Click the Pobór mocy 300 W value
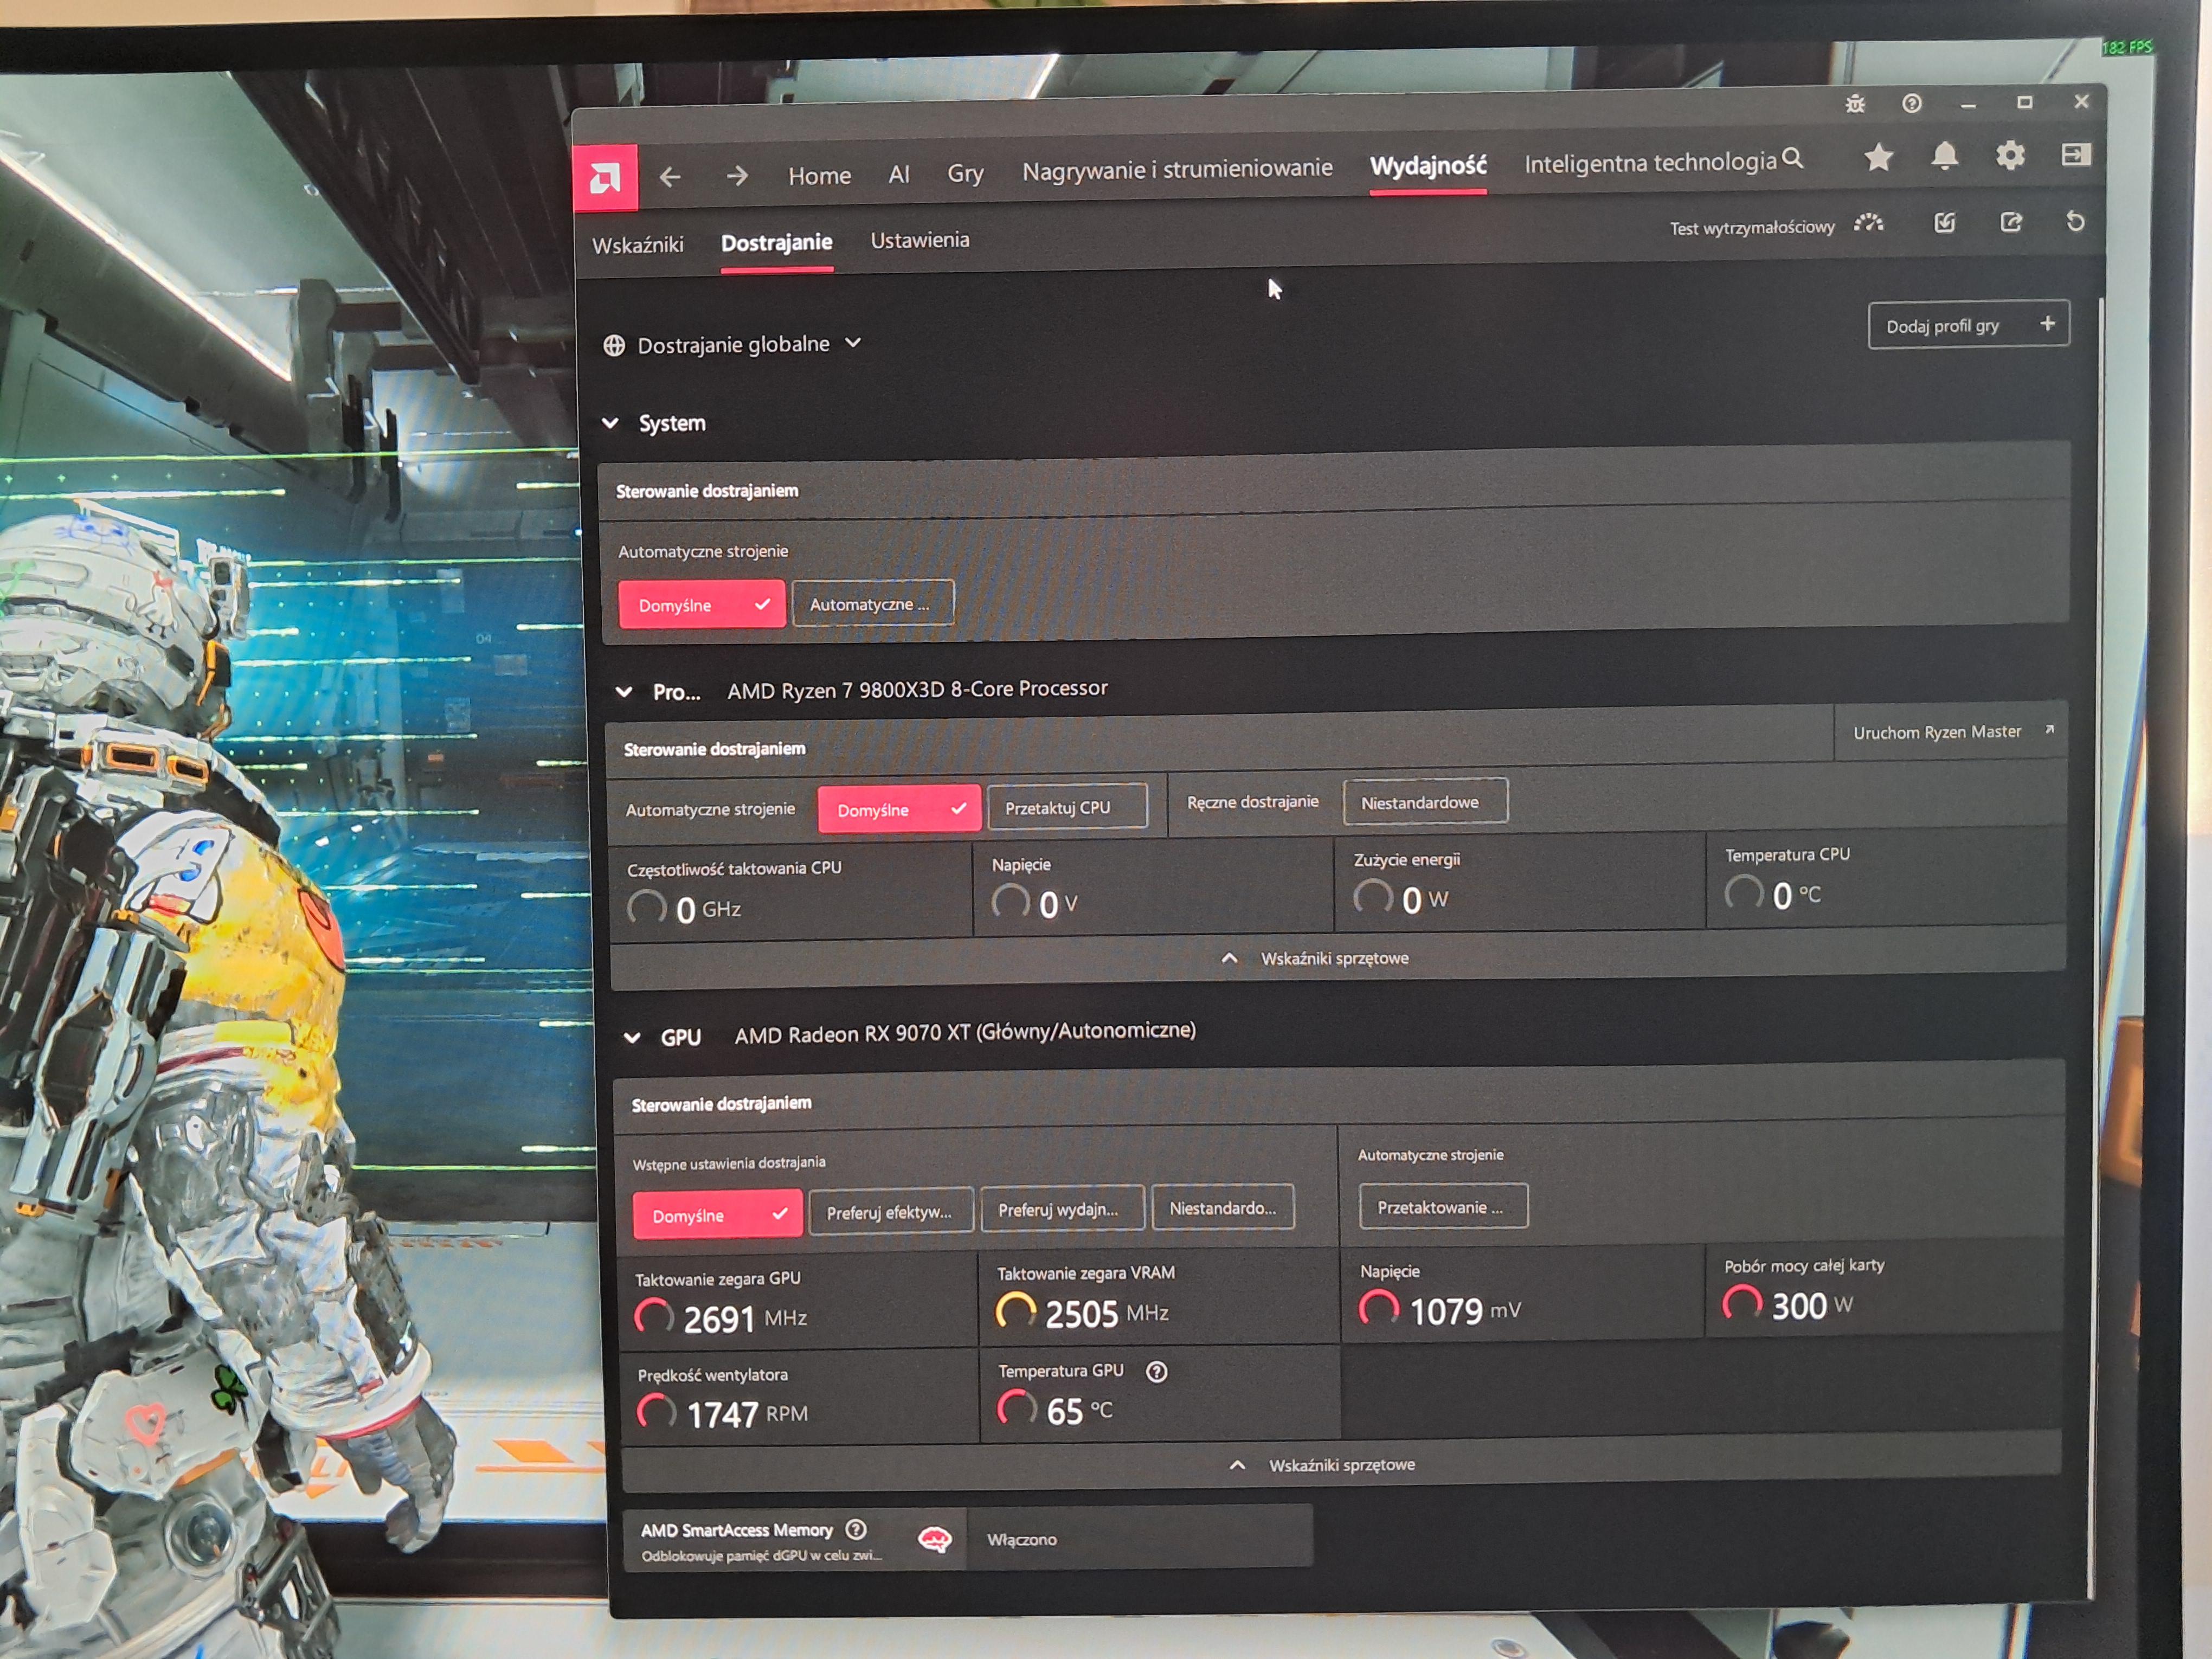Image resolution: width=2212 pixels, height=1659 pixels. click(1812, 1305)
